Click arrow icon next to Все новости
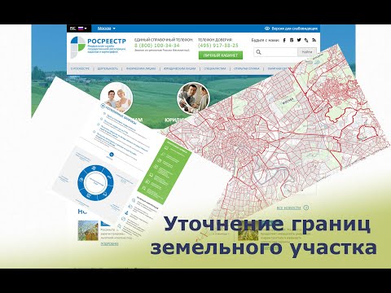This screenshot has width=391, height=293. 306,208
